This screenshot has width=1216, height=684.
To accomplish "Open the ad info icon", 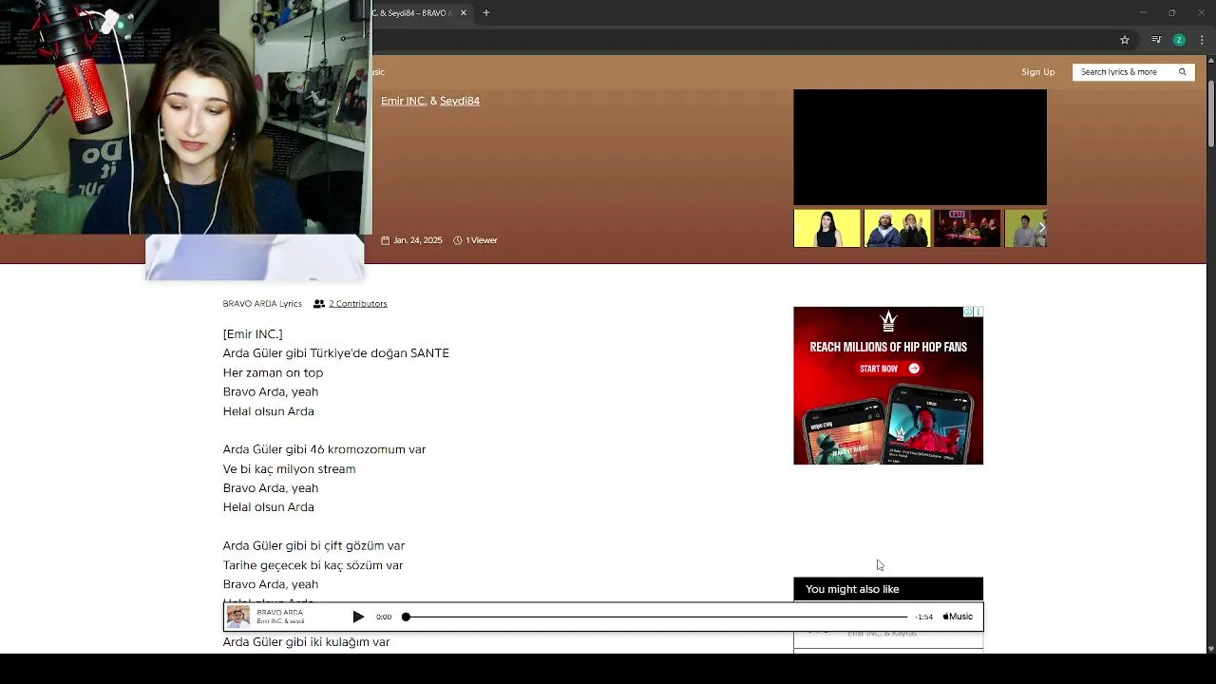I will (968, 312).
